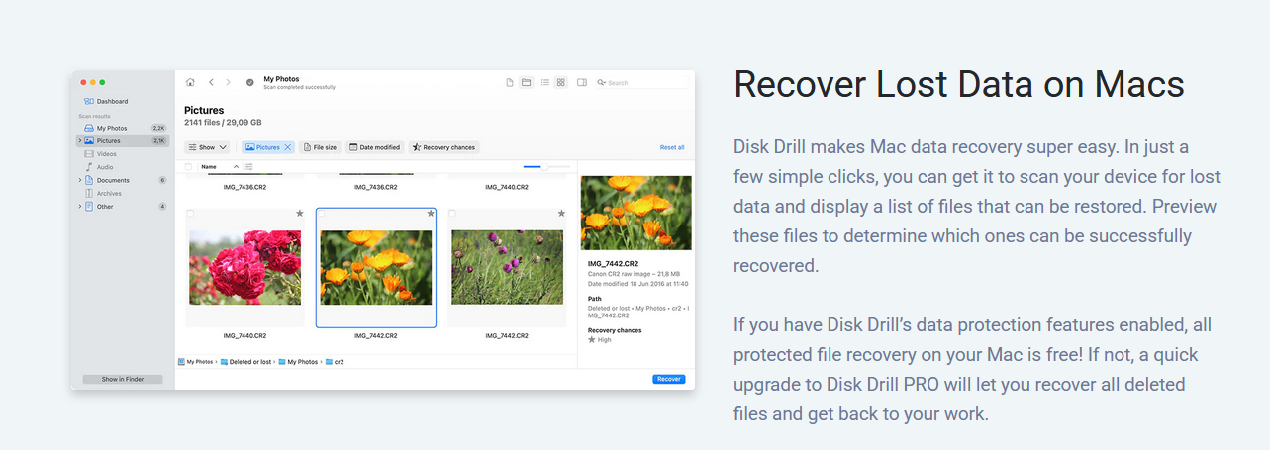The width and height of the screenshot is (1270, 450).
Task: Navigate forward with right arrow
Action: tap(228, 82)
